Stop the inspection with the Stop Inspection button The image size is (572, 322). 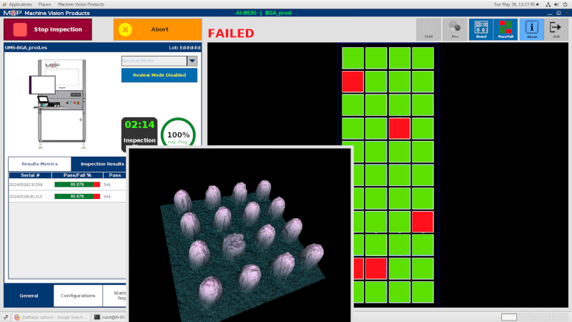pos(48,29)
